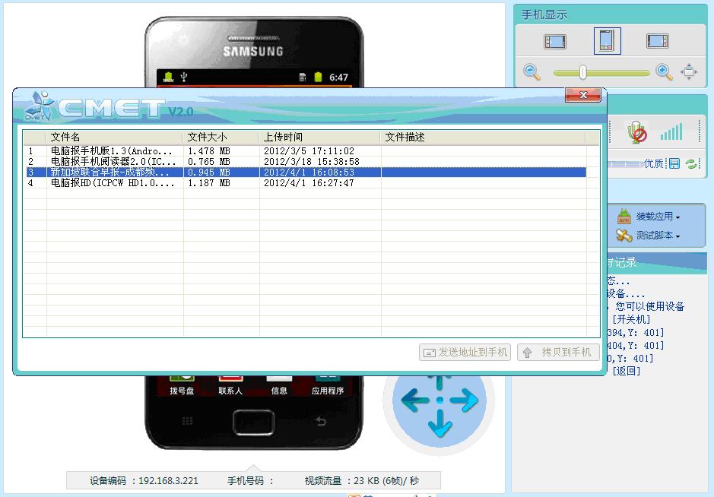Screen dimensions: 714x497
Task: Tap 信息 on the phone screen
Action: [x=278, y=385]
